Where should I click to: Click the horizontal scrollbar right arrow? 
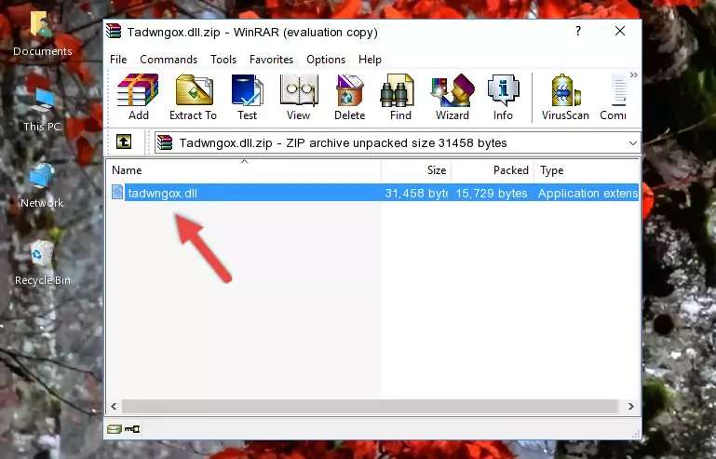pos(630,406)
